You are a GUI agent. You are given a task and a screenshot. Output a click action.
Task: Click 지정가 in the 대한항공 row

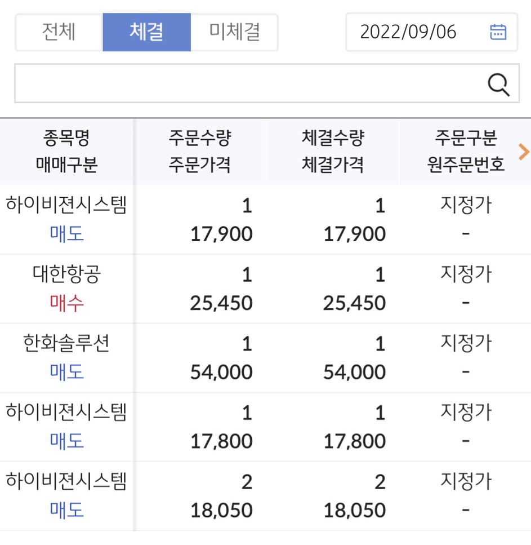point(466,274)
